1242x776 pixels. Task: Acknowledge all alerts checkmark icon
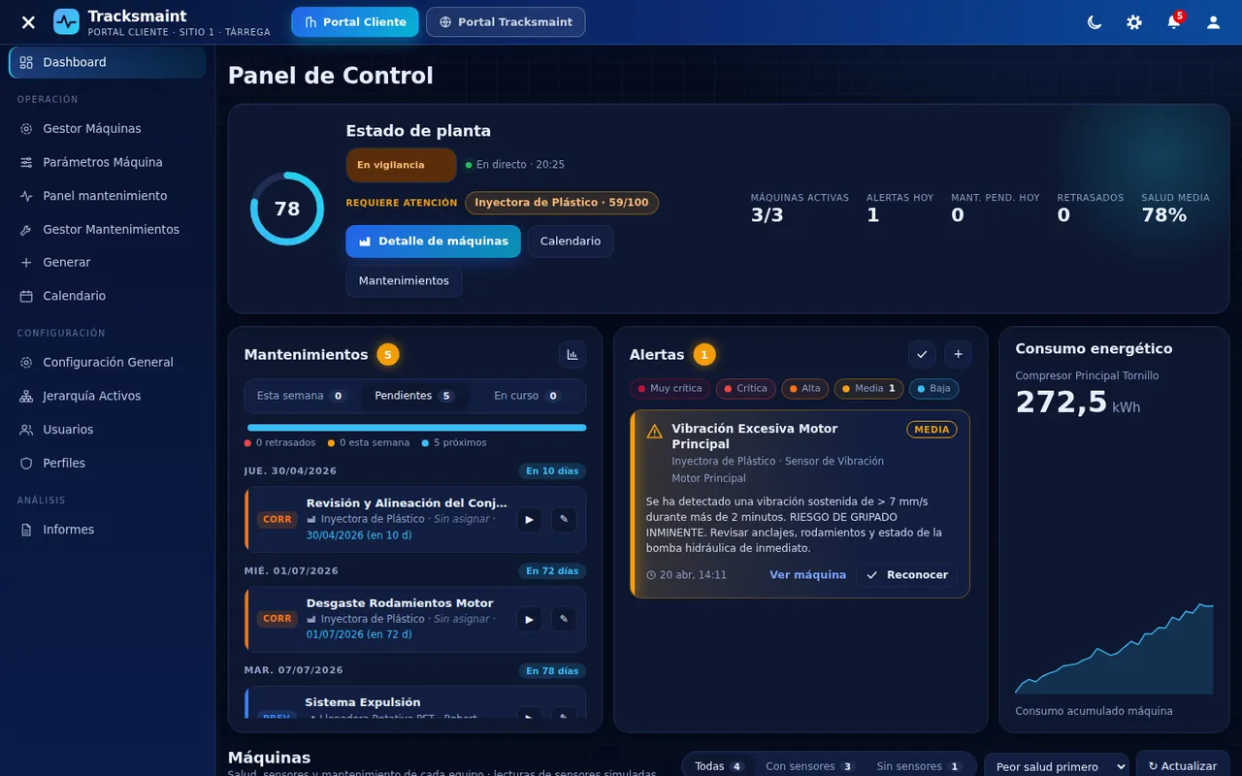coord(922,355)
